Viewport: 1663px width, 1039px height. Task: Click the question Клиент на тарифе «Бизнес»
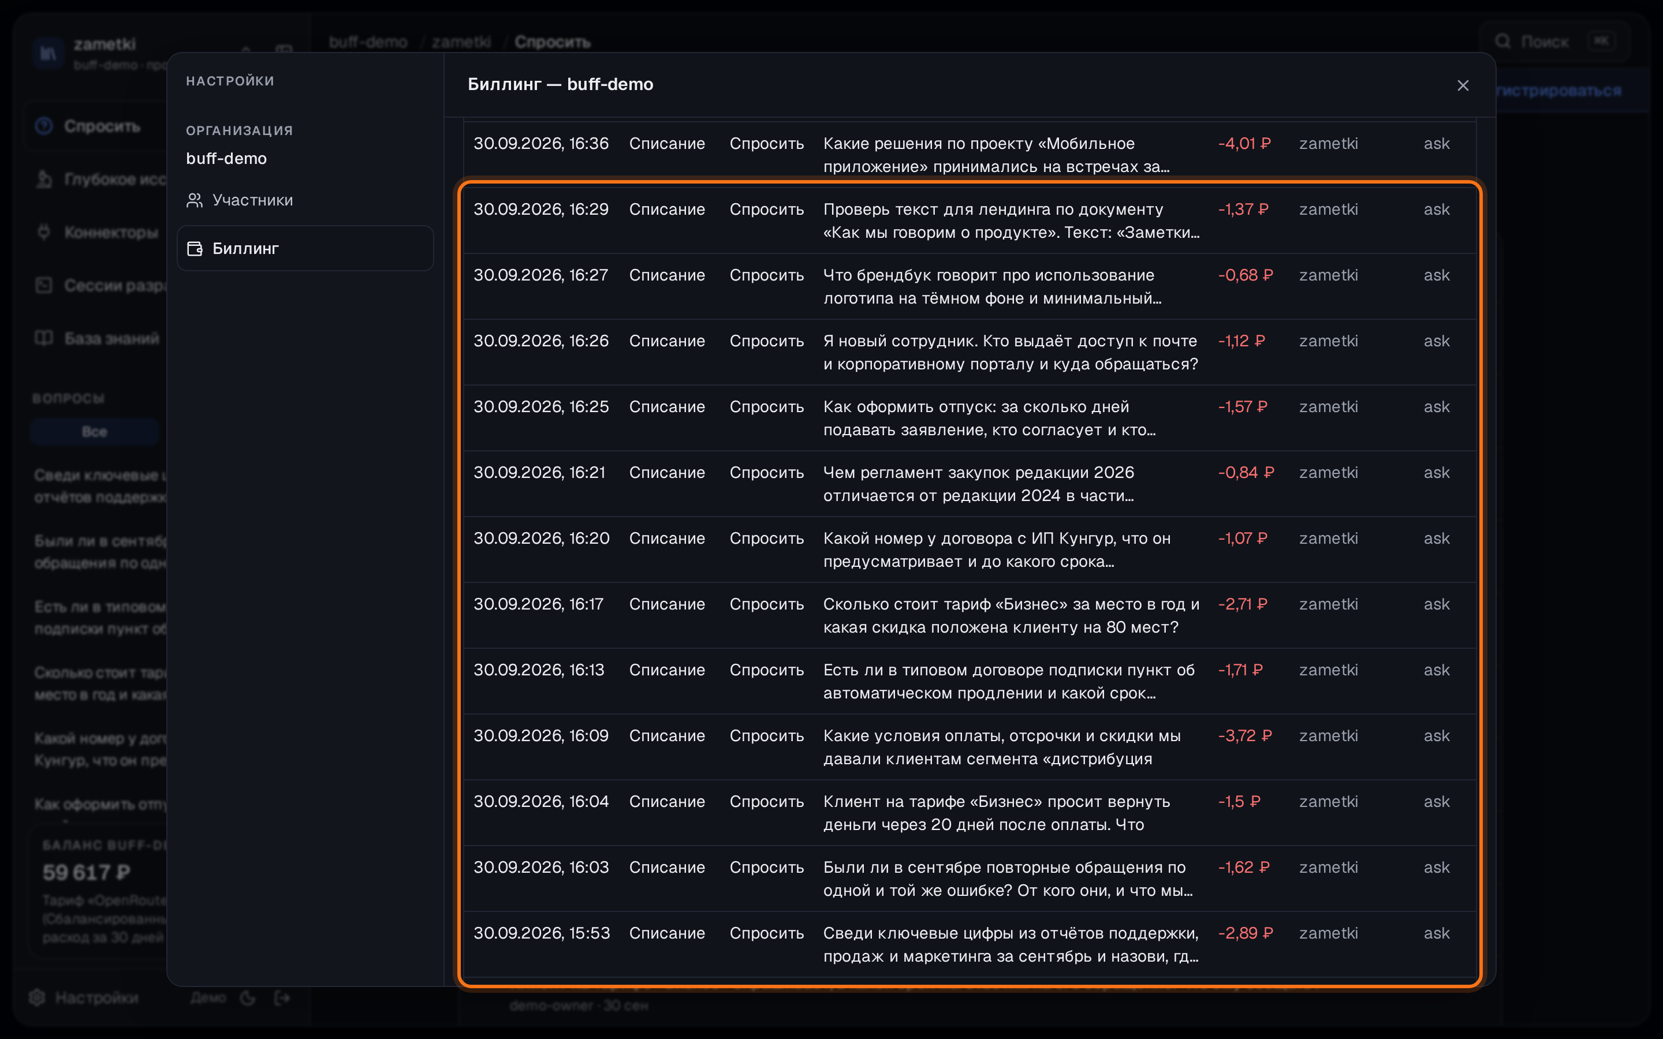[x=997, y=813]
